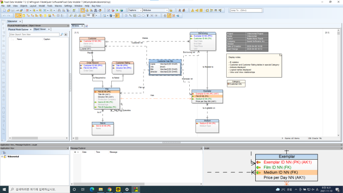Click the Windows Start button
Viewport: 343px width, 193px height.
click(4, 189)
